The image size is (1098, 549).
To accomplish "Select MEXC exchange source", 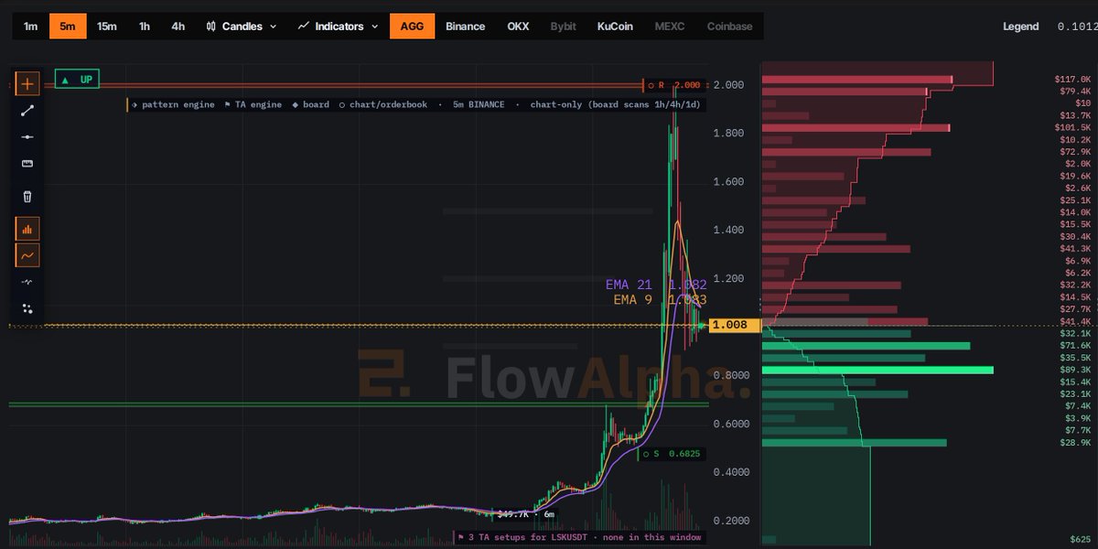I will coord(670,27).
